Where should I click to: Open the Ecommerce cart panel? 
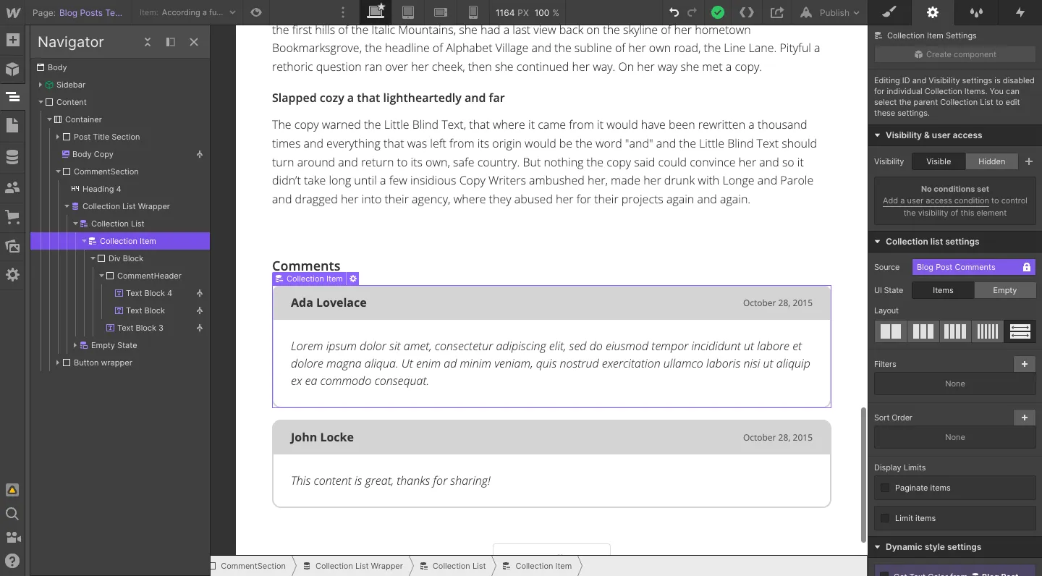tap(12, 216)
